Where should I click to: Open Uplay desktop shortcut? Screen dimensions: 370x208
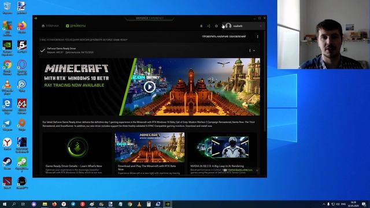22,86
